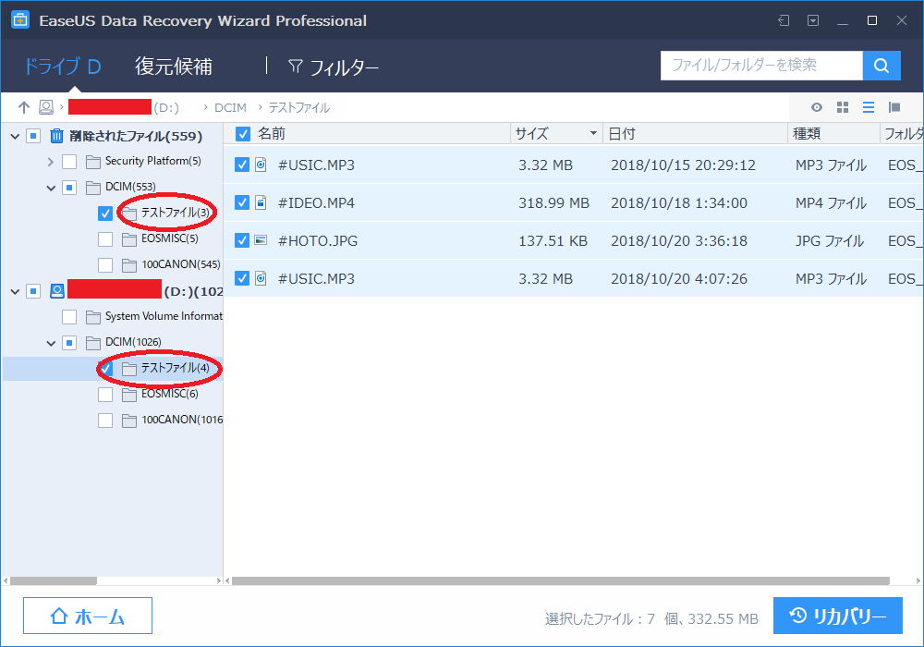Image resolution: width=924 pixels, height=647 pixels.
Task: Click the サイズ column sort arrow
Action: [x=593, y=134]
